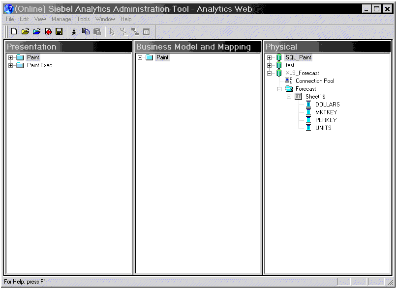The image size is (397, 289).
Task: Click the Open Online blue folder icon
Action: pos(37,31)
